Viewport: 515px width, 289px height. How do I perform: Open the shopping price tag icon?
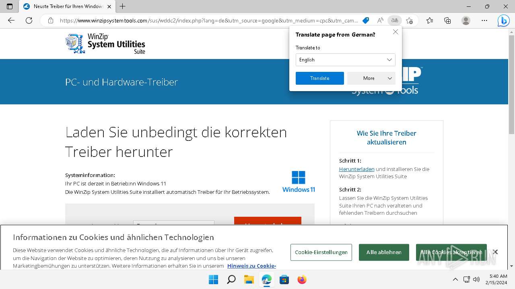click(x=366, y=20)
